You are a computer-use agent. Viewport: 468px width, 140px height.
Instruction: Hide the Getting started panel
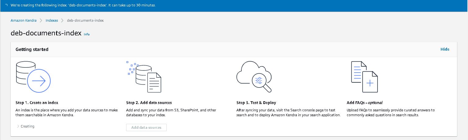(445, 49)
